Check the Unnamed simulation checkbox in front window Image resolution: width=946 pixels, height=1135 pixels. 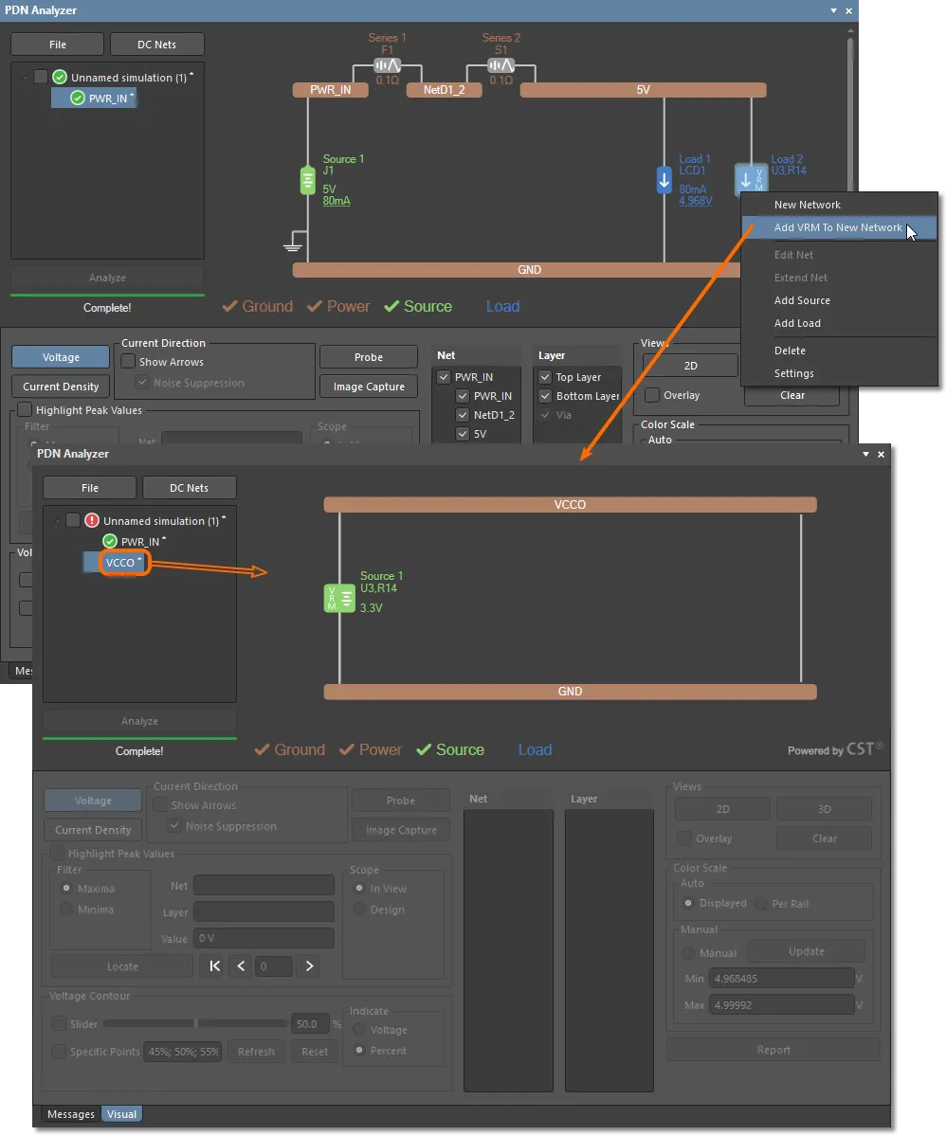72,520
